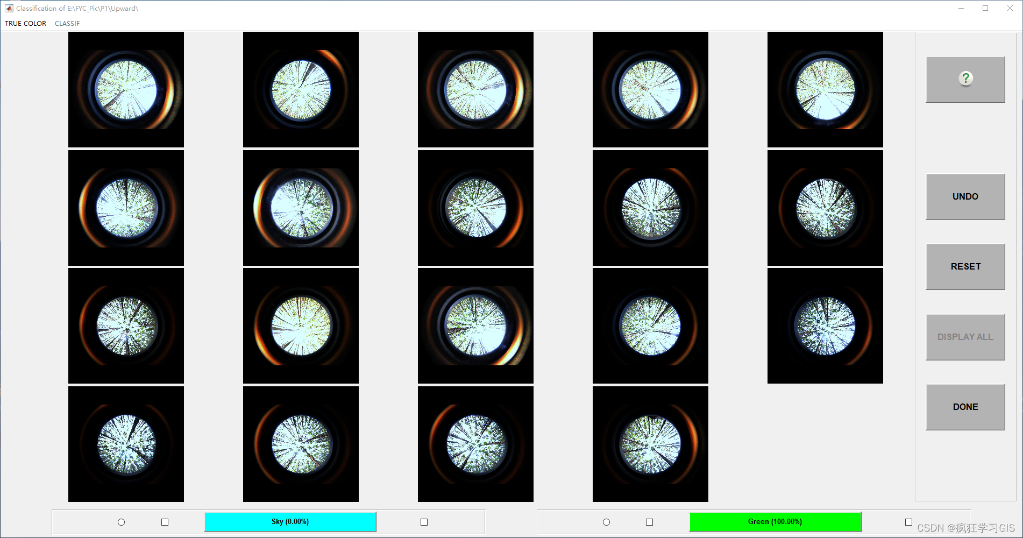
Task: Select canopy photo in row 1, column 1
Action: click(126, 89)
